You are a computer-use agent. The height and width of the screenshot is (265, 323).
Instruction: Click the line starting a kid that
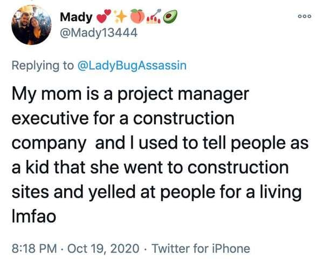pos(150,167)
